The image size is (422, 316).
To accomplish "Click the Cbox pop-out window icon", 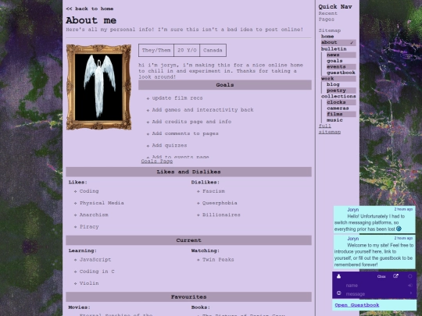I will click(395, 276).
